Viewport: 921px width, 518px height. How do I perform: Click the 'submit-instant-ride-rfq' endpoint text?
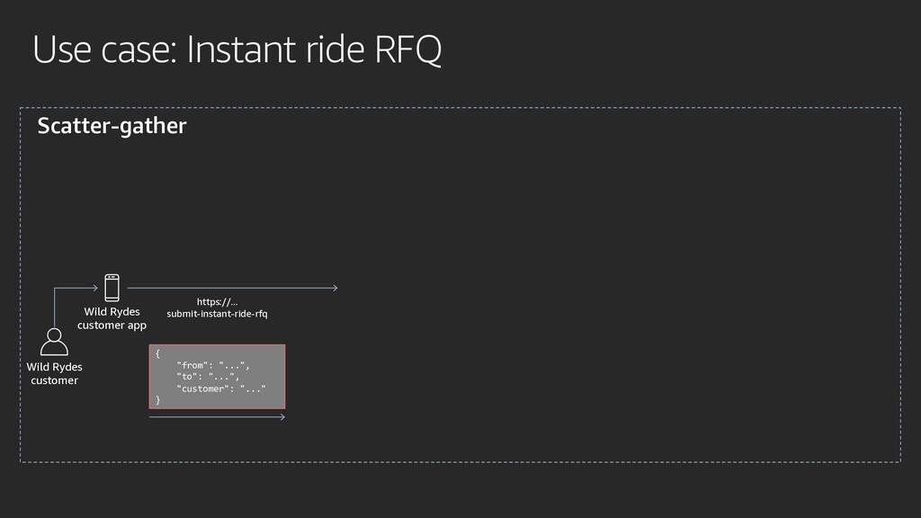pos(217,314)
